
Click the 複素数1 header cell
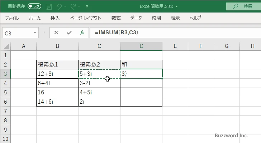tap(57, 65)
